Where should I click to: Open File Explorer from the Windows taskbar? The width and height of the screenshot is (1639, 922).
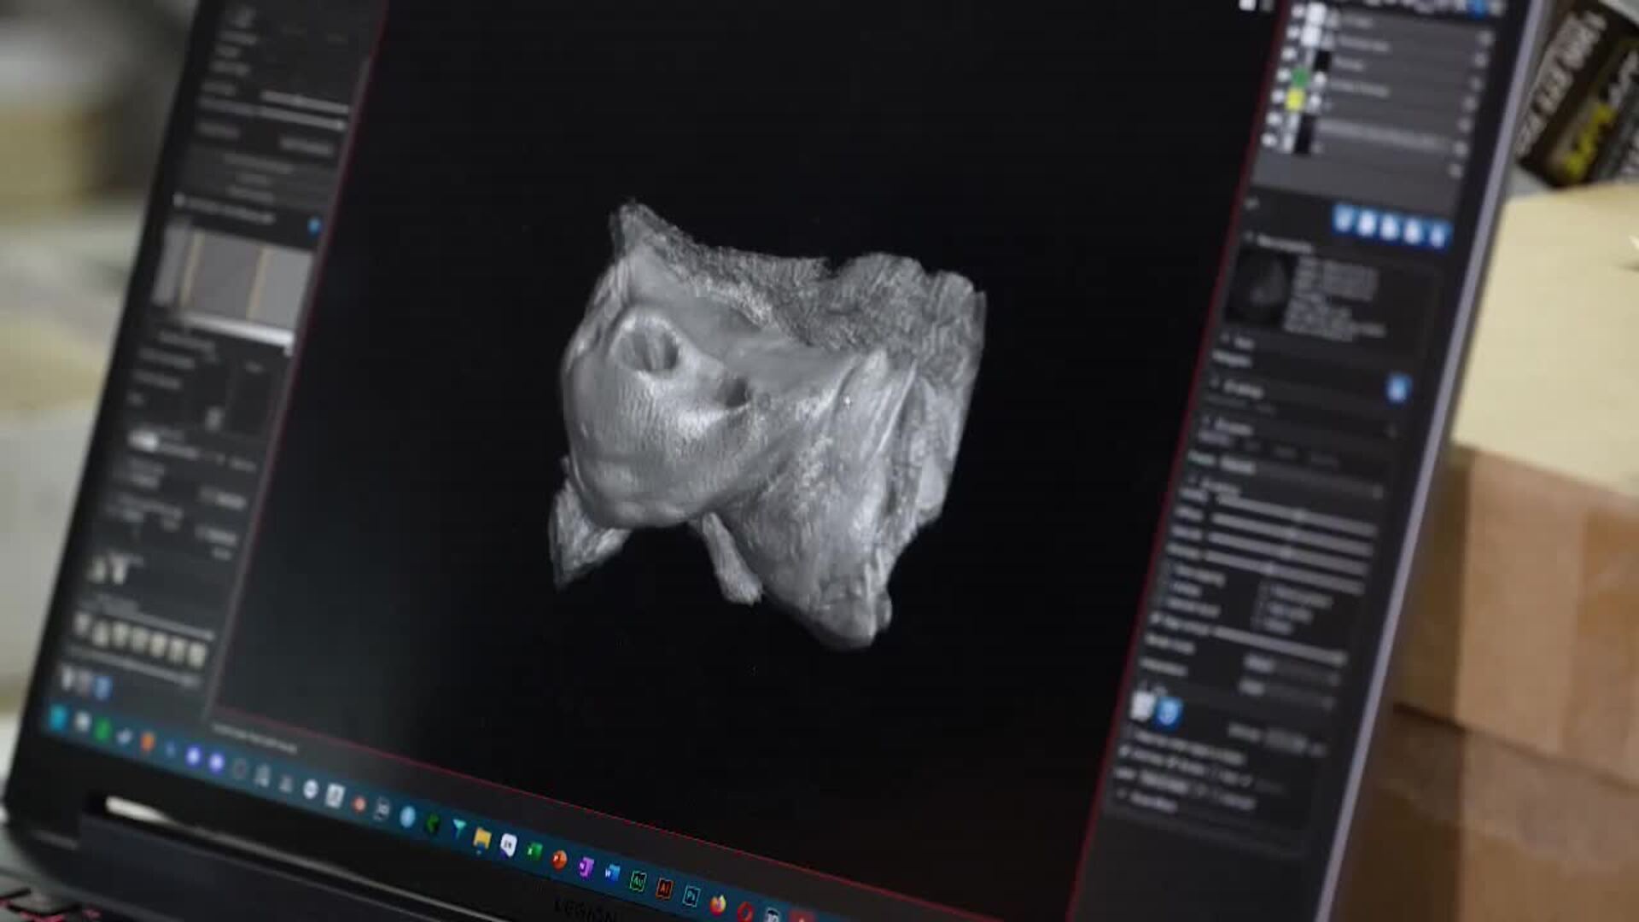click(482, 839)
